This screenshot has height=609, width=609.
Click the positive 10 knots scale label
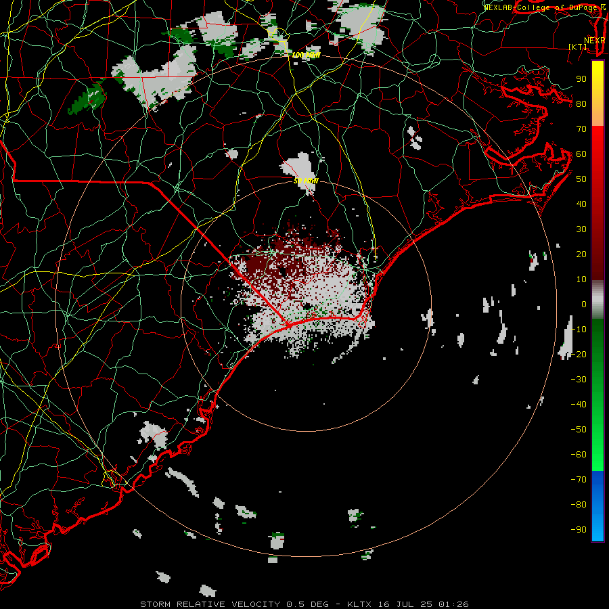click(581, 279)
